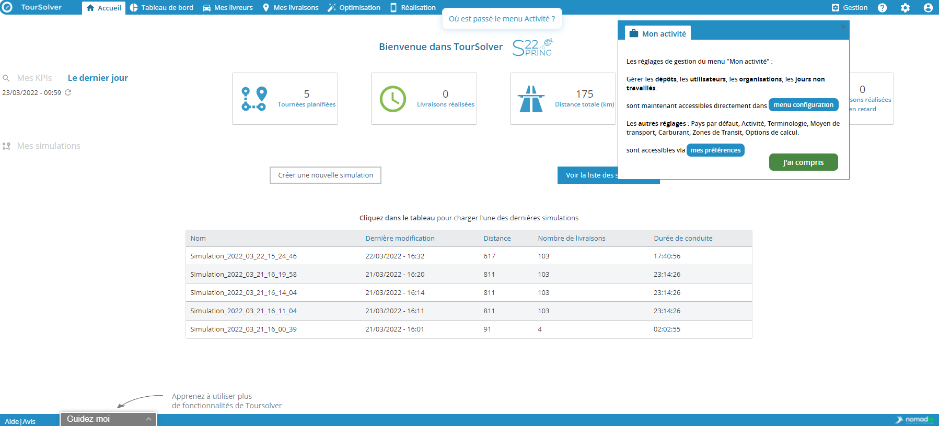Click the TourSolver logo icon
This screenshot has height=426, width=939.
[x=7, y=7]
